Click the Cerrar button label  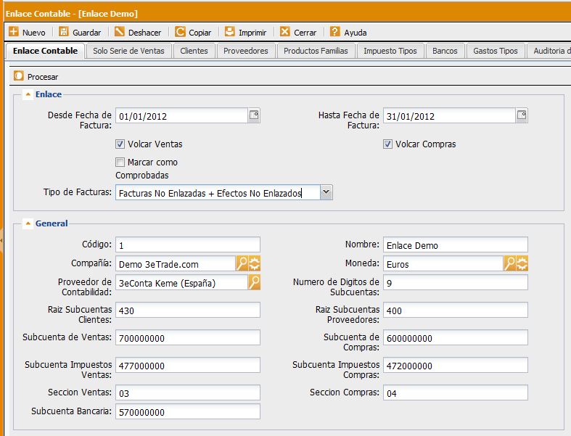[305, 33]
